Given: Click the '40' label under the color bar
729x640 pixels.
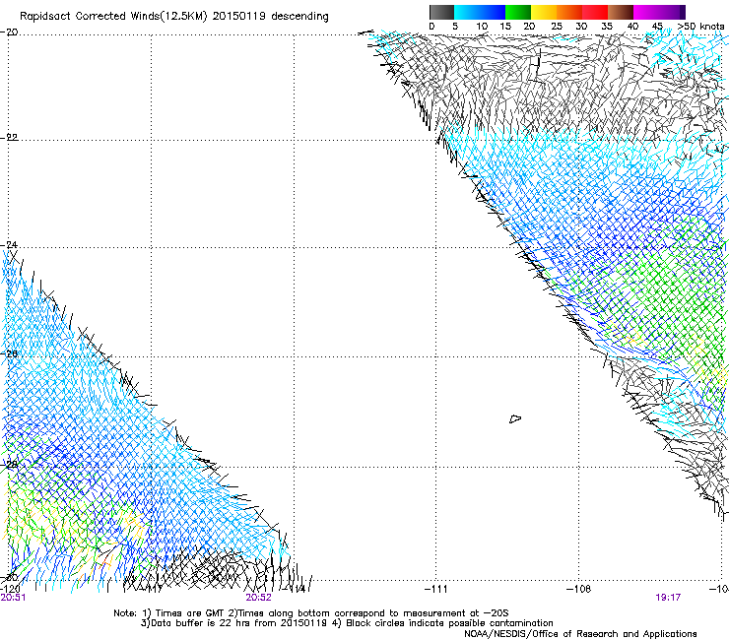Looking at the screenshot, I should point(632,26).
